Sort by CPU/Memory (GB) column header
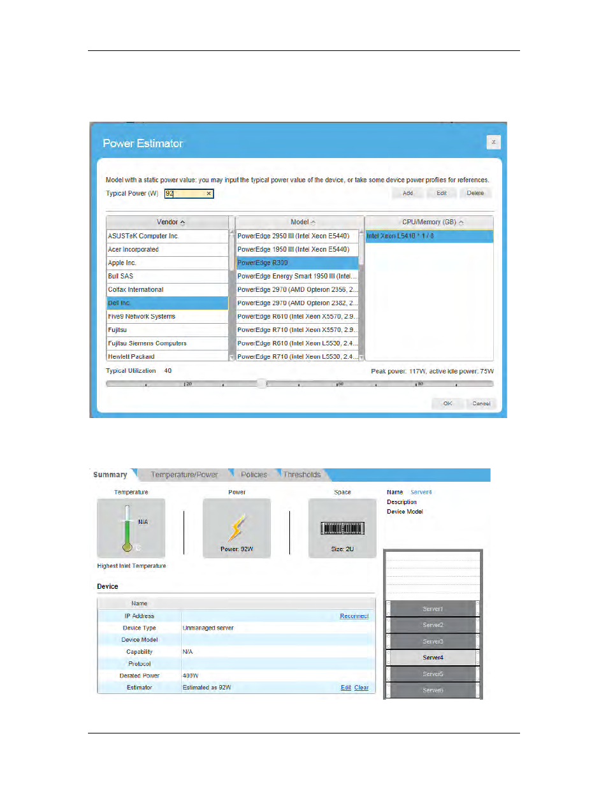The width and height of the screenshot is (608, 787). (429, 222)
